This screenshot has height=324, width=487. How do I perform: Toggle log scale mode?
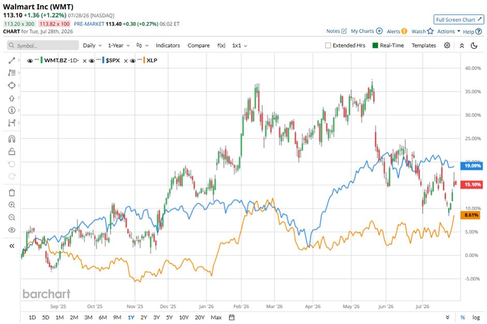pos(476,317)
